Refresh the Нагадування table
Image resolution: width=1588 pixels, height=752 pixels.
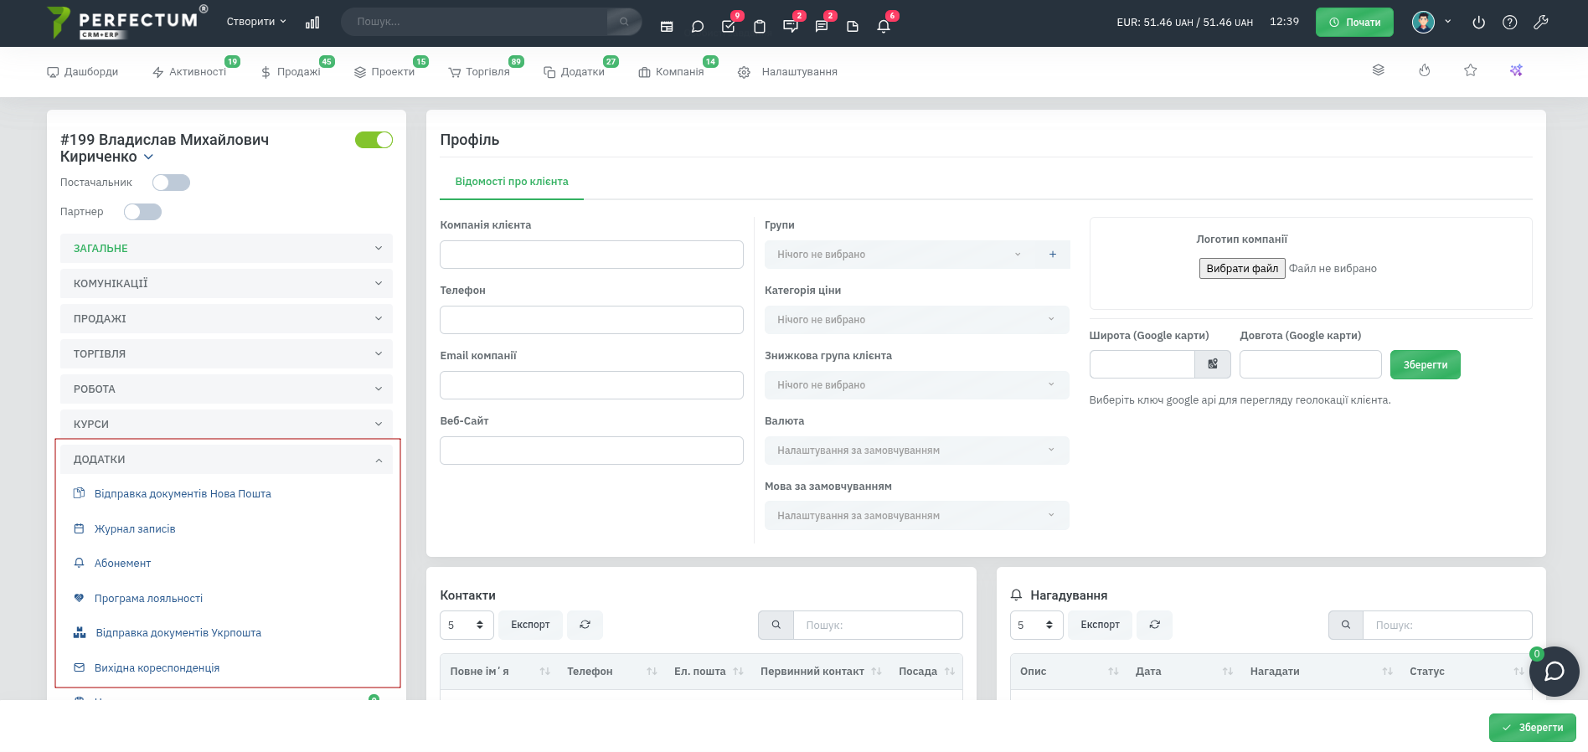(1155, 625)
